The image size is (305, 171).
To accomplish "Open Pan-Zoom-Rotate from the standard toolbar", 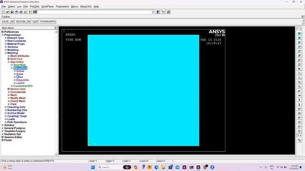I will click(x=16, y=12).
